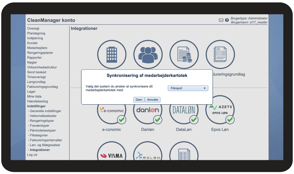The width and height of the screenshot is (294, 174).
Task: Open the Azets Epos Løn integration logo
Action: tap(220, 110)
